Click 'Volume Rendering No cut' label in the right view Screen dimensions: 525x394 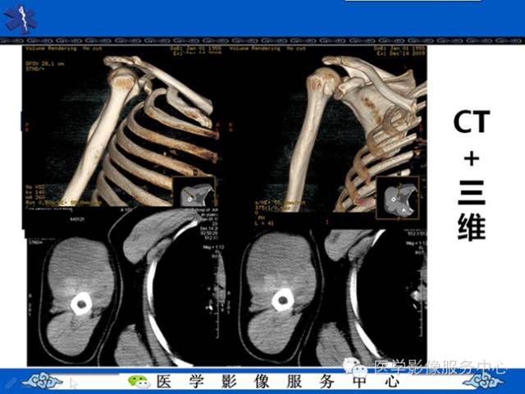click(x=267, y=48)
